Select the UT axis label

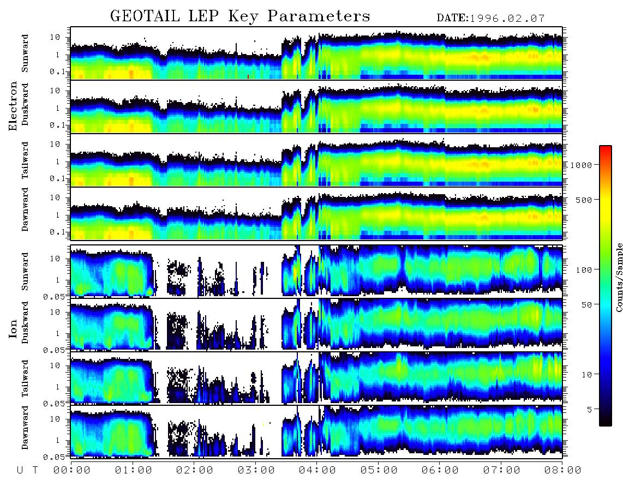point(28,470)
